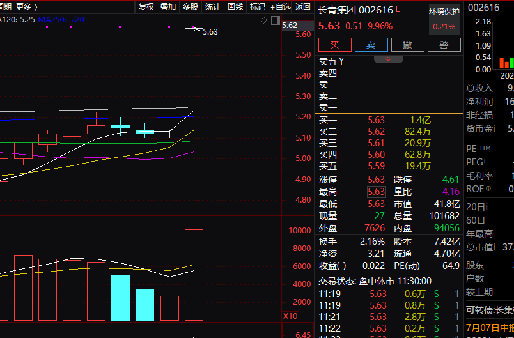The image size is (514, 338).
Task: Activate the 画线 drawing tool
Action: pyautogui.click(x=235, y=6)
